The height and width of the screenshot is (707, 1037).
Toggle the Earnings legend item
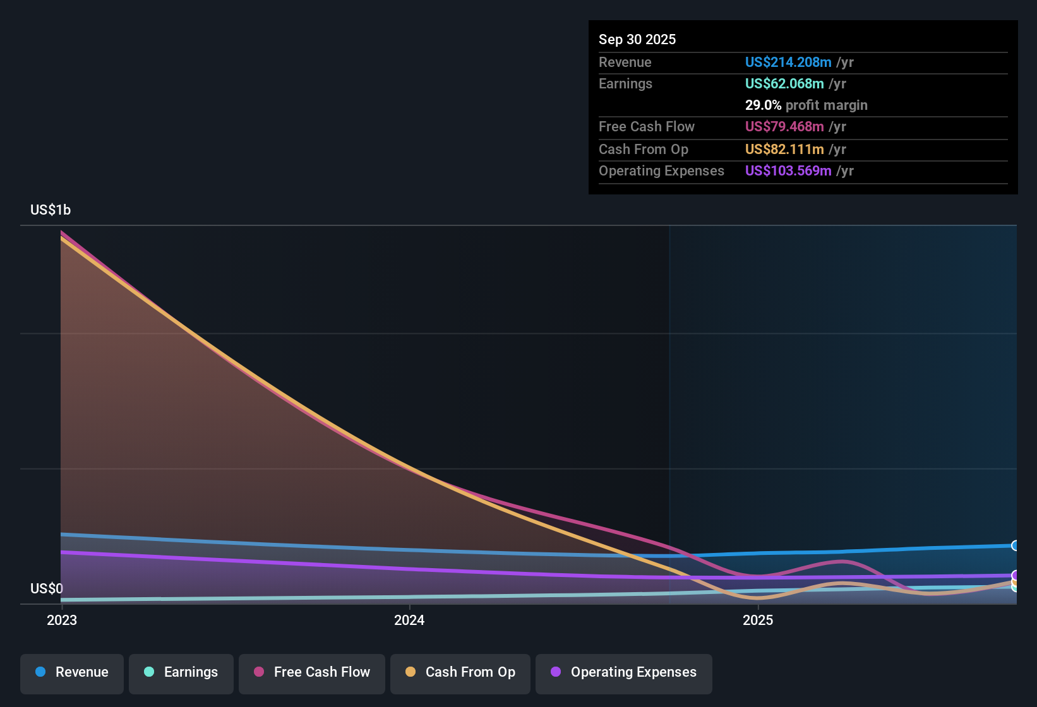pyautogui.click(x=181, y=672)
